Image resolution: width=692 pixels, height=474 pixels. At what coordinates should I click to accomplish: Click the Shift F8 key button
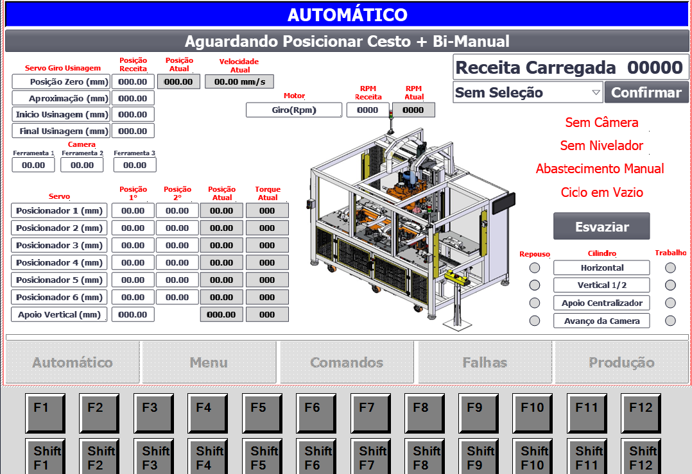[424, 457]
